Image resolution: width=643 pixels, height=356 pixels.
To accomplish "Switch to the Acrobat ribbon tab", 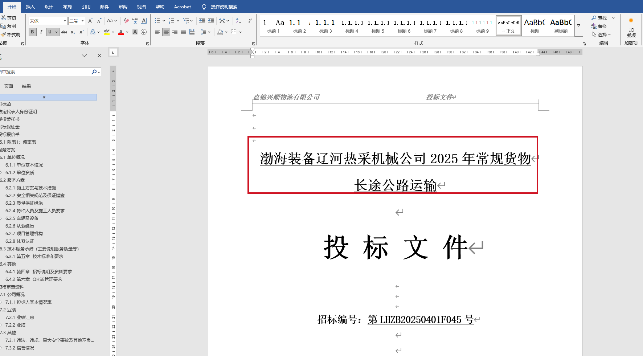I will [x=183, y=7].
